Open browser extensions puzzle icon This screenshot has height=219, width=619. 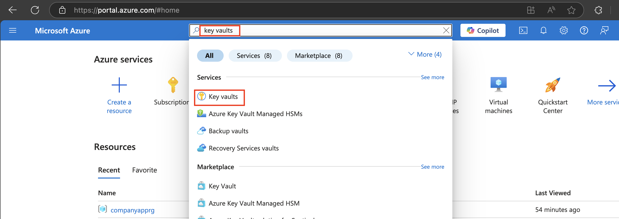598,10
